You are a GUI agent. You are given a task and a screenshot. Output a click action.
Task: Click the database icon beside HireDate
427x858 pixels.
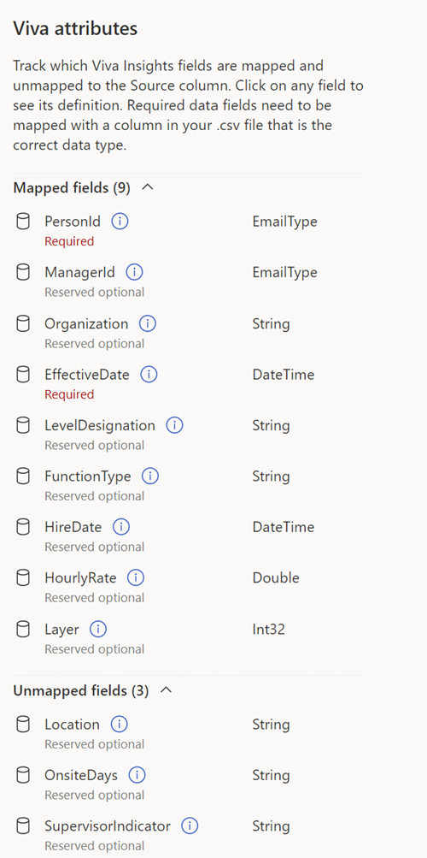tap(23, 528)
